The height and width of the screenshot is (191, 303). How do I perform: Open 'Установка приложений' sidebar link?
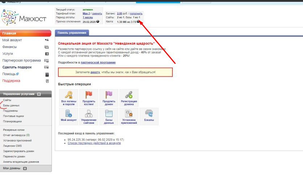coord(17,141)
